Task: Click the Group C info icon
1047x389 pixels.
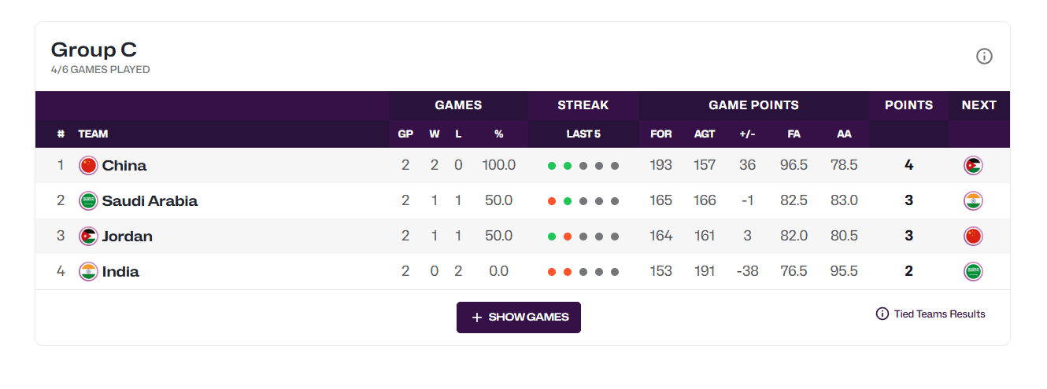Action: [x=984, y=57]
